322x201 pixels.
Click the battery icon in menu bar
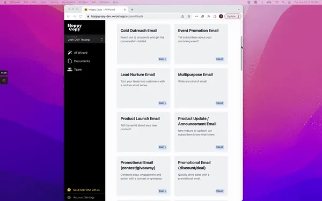click(x=269, y=2)
